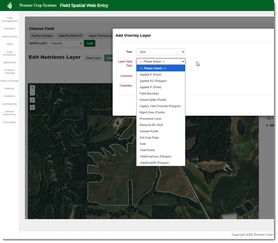Click the edit shape tool below pencil
Viewport: 278px width, 243px height.
(x=32, y=108)
